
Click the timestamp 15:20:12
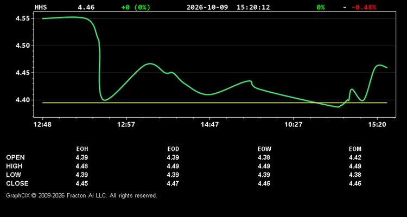(253, 7)
